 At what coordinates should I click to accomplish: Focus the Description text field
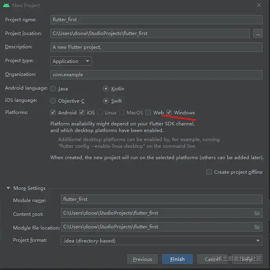point(156,47)
